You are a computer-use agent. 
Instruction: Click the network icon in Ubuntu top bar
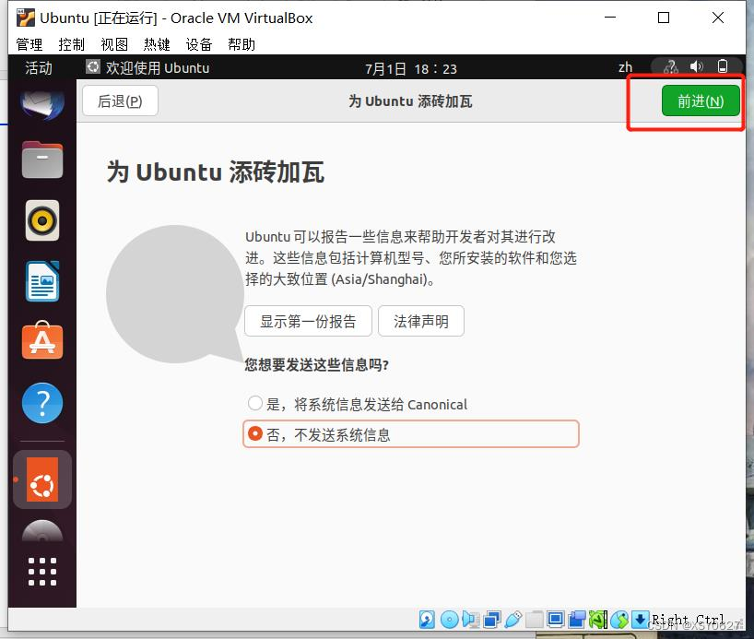pos(671,67)
